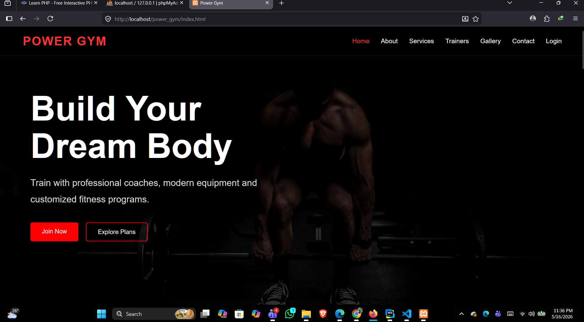Close the phpMyAdmin tab
584x322 pixels.
182,3
